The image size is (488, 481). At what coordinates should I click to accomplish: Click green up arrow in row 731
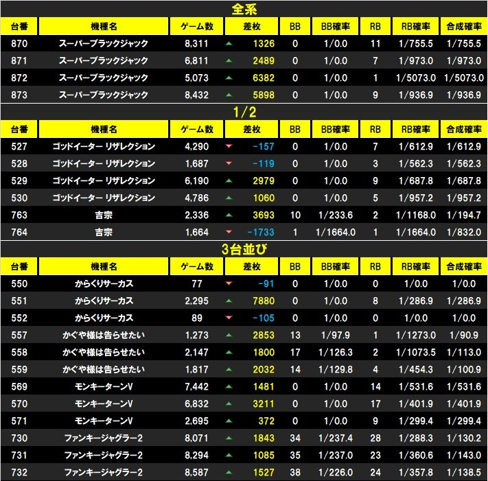pyautogui.click(x=229, y=455)
